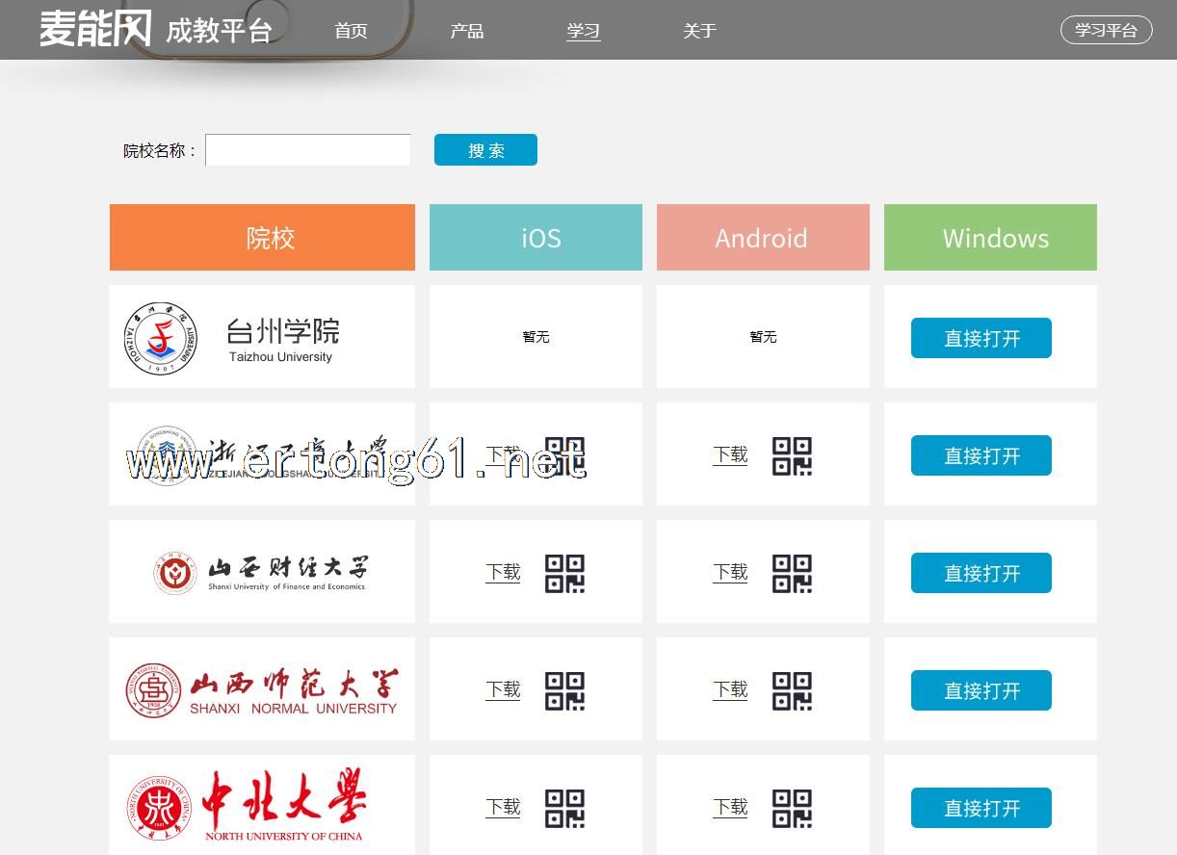Click the Android QR code in the second university row
Viewport: 1177px width, 855px height.
[792, 455]
